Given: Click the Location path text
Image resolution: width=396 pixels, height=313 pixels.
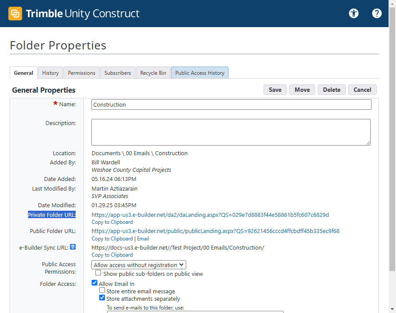Looking at the screenshot, I should click(x=139, y=153).
